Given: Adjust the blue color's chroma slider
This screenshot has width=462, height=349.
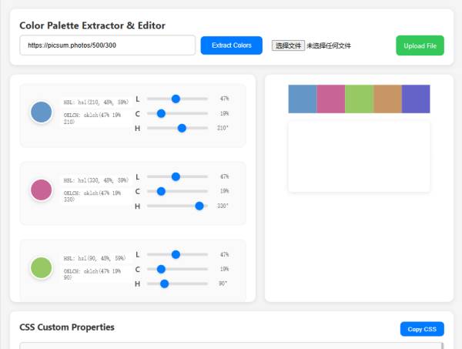Looking at the screenshot, I should coord(161,113).
